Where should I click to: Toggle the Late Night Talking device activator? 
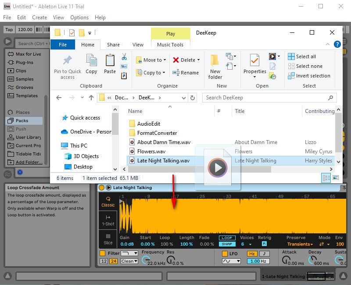101,188
